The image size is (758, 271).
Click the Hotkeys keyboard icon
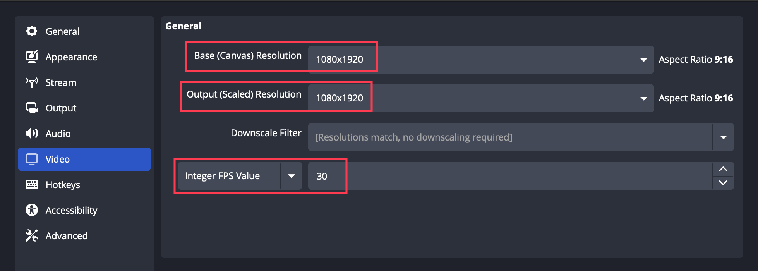(x=32, y=184)
